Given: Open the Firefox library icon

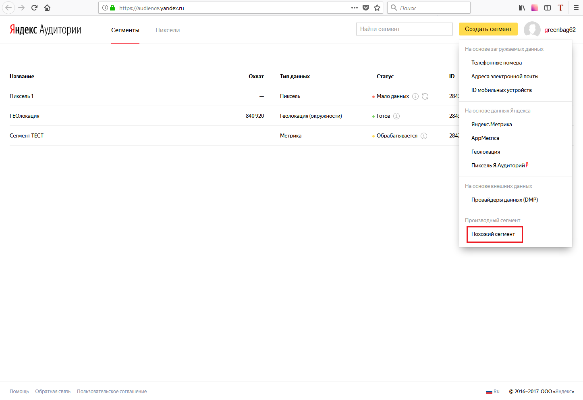Looking at the screenshot, I should pyautogui.click(x=522, y=8).
